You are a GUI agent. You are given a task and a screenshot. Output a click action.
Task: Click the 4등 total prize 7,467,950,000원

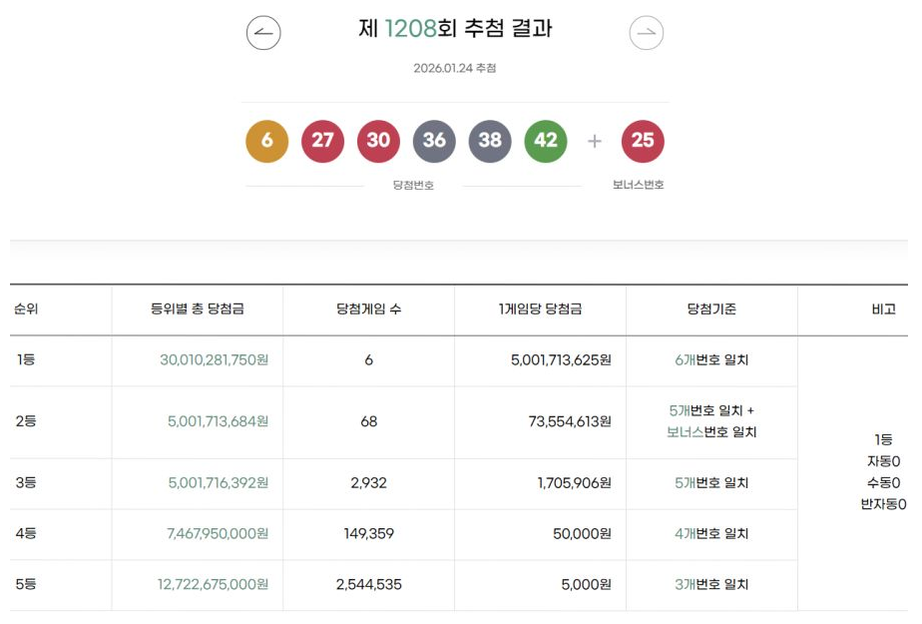click(x=218, y=534)
